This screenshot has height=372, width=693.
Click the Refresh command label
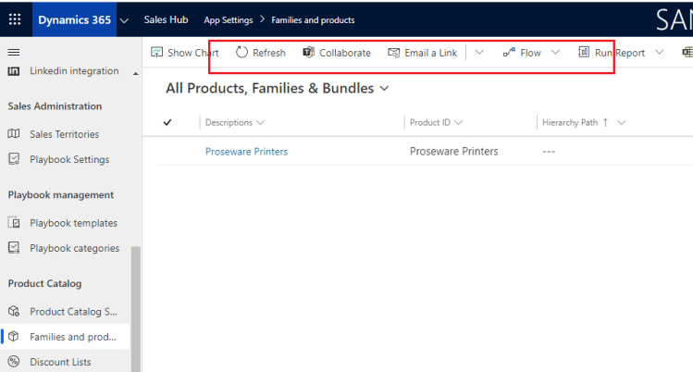(269, 53)
